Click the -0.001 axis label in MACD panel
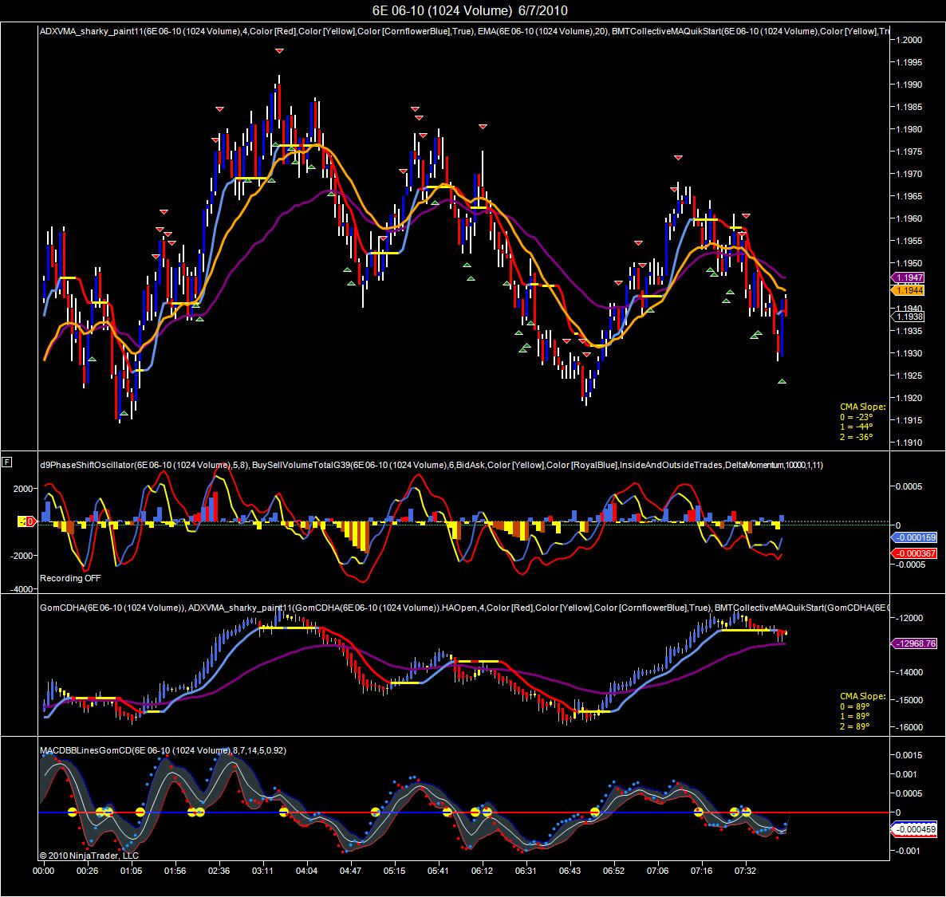The image size is (946, 897). [x=908, y=851]
